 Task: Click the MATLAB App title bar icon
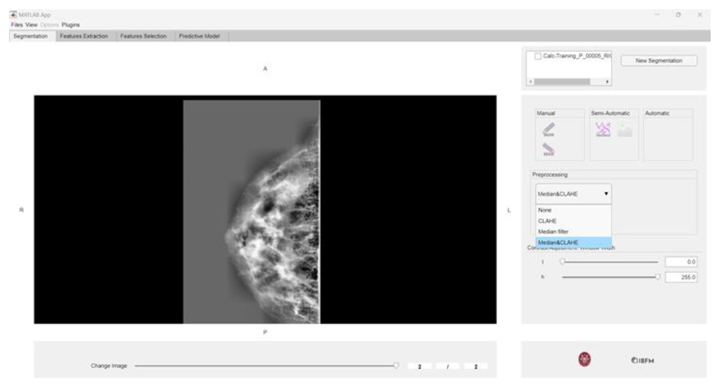[x=13, y=15]
